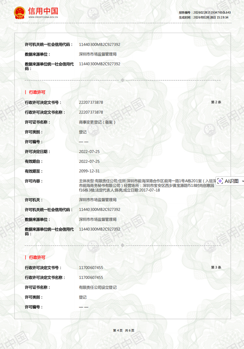244x349 pixels.
Task: Click the 有效期至 date 2099-12-31
Action: [89, 171]
